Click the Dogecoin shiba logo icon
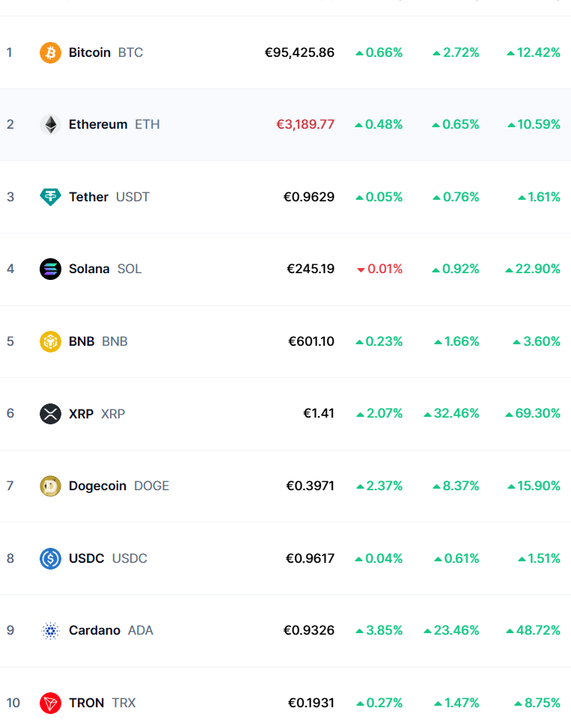Image resolution: width=571 pixels, height=723 pixels. pyautogui.click(x=50, y=486)
